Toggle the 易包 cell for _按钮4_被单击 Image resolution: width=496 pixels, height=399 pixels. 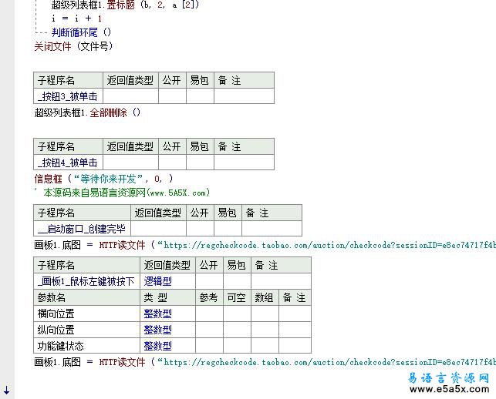click(x=200, y=163)
